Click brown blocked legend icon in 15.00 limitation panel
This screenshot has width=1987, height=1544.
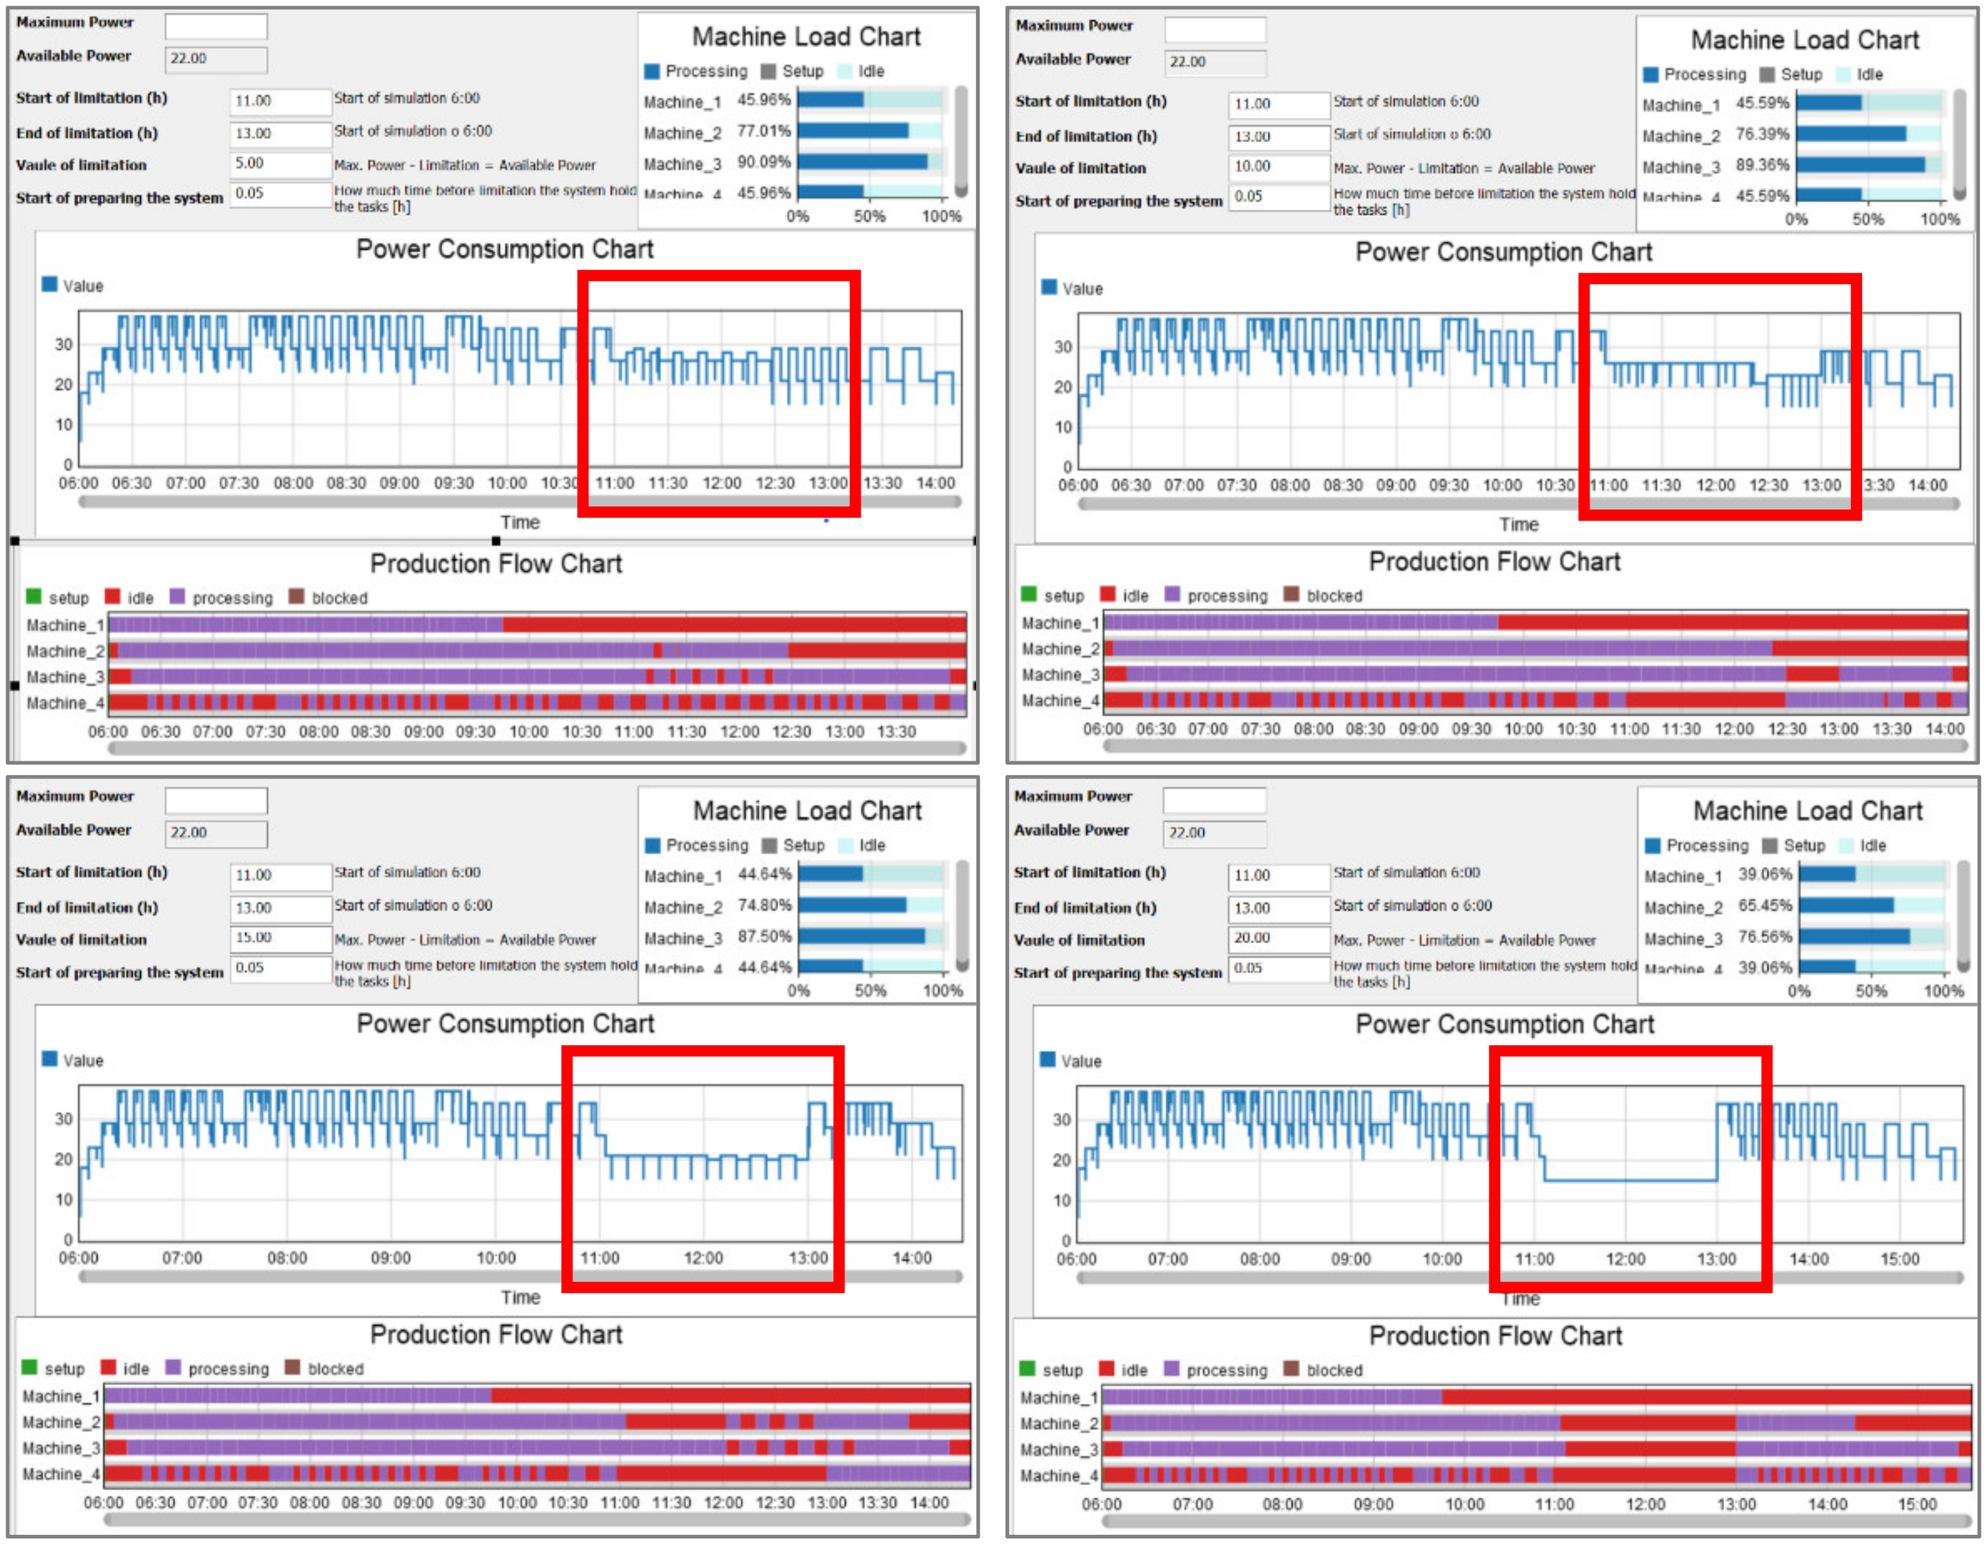[x=292, y=1367]
